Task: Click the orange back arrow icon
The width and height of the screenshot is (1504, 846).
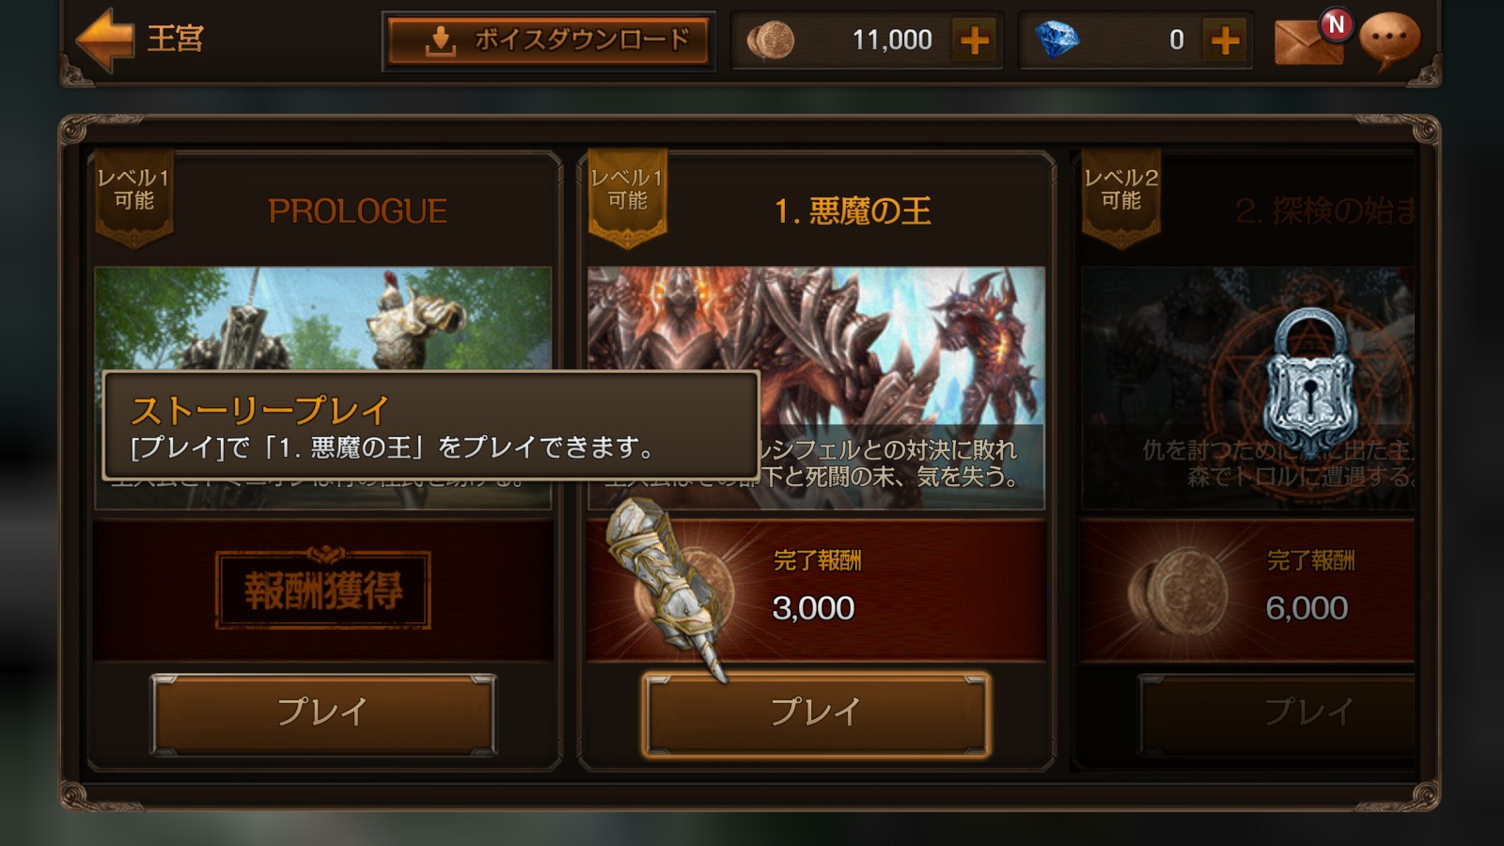Action: 105,39
